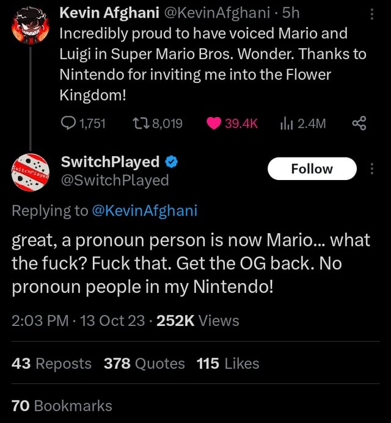Click the share icon on Kevin's tweet
Viewport: 391px width, 423px height.
(x=359, y=125)
